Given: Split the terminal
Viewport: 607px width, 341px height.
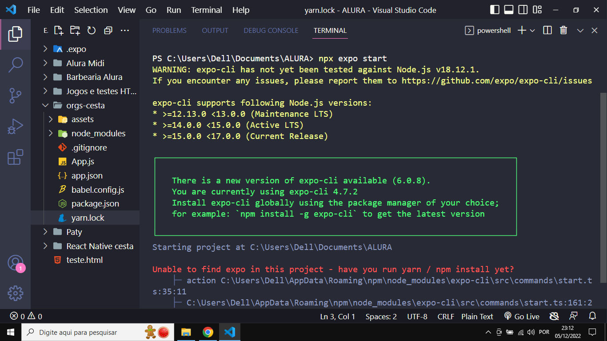Looking at the screenshot, I should (x=547, y=30).
